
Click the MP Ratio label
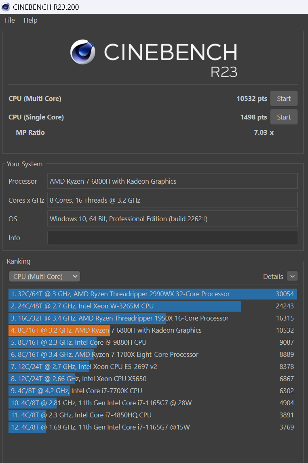30,132
